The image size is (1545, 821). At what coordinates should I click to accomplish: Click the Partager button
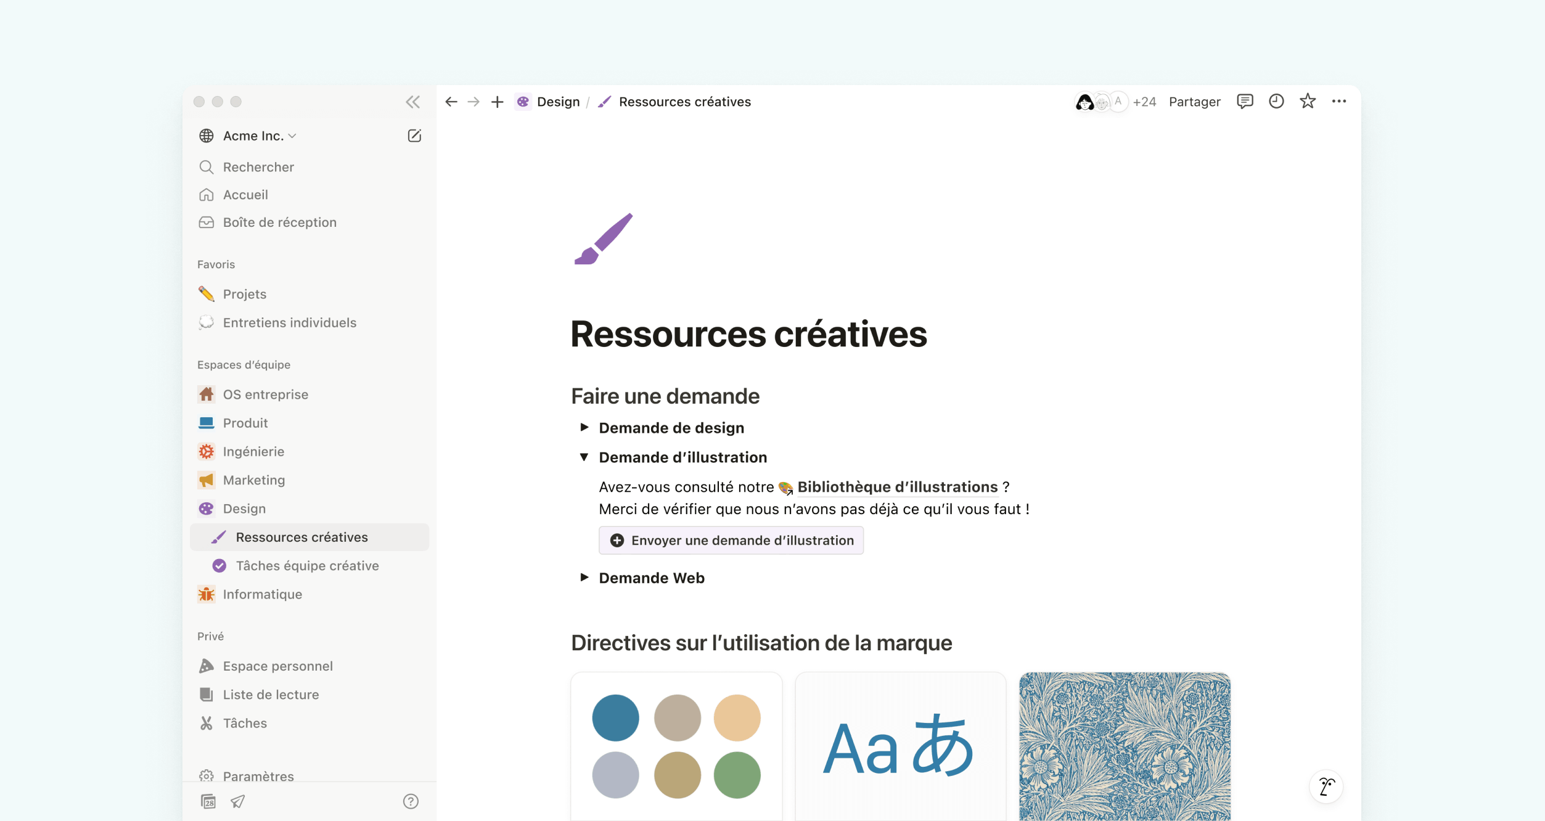pyautogui.click(x=1194, y=102)
